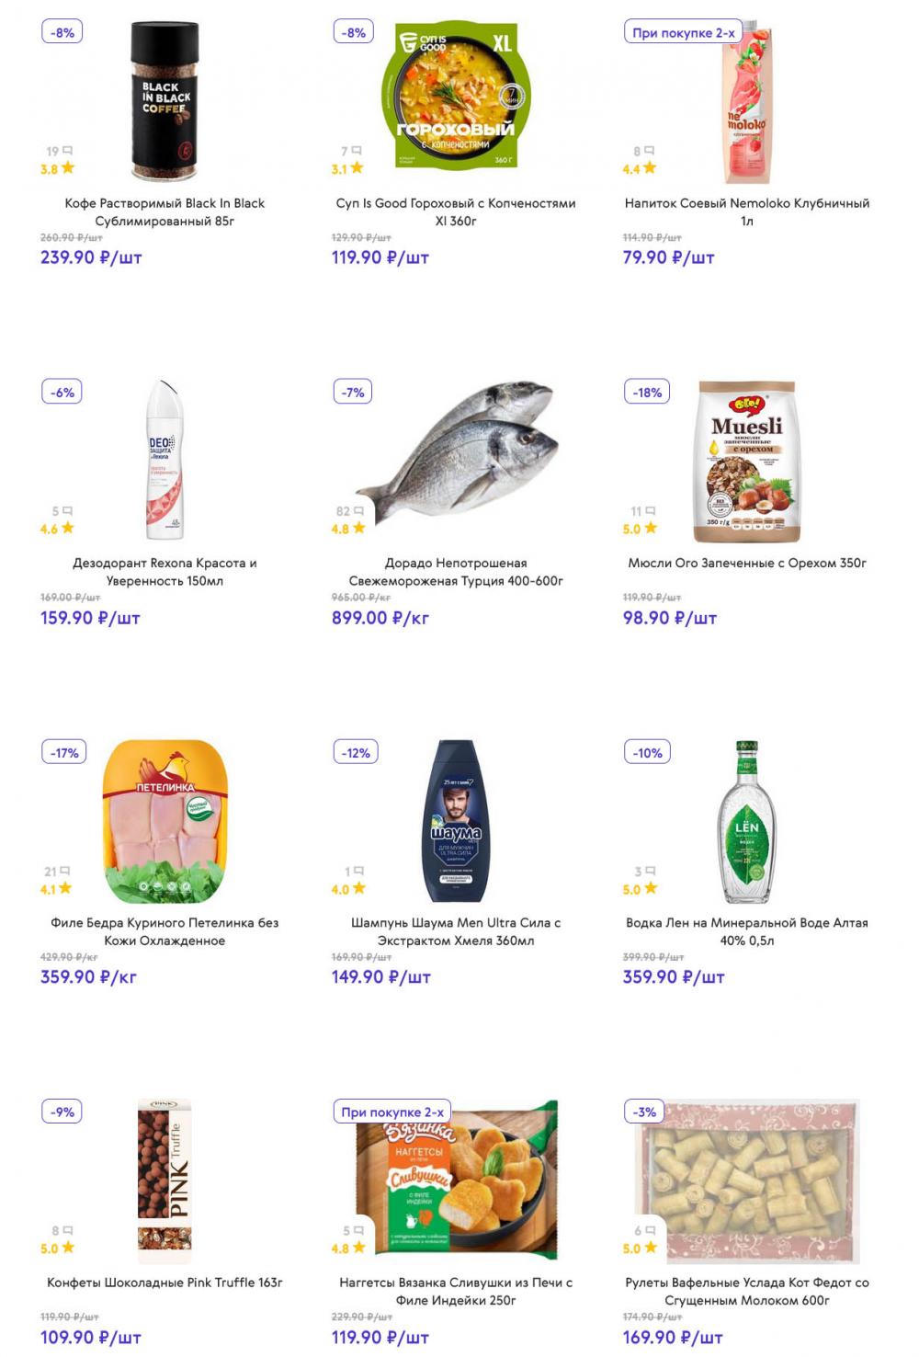Click the 359.90 ₽/кг price of chicken fillet
Image resolution: width=919 pixels, height=1357 pixels.
tap(88, 977)
